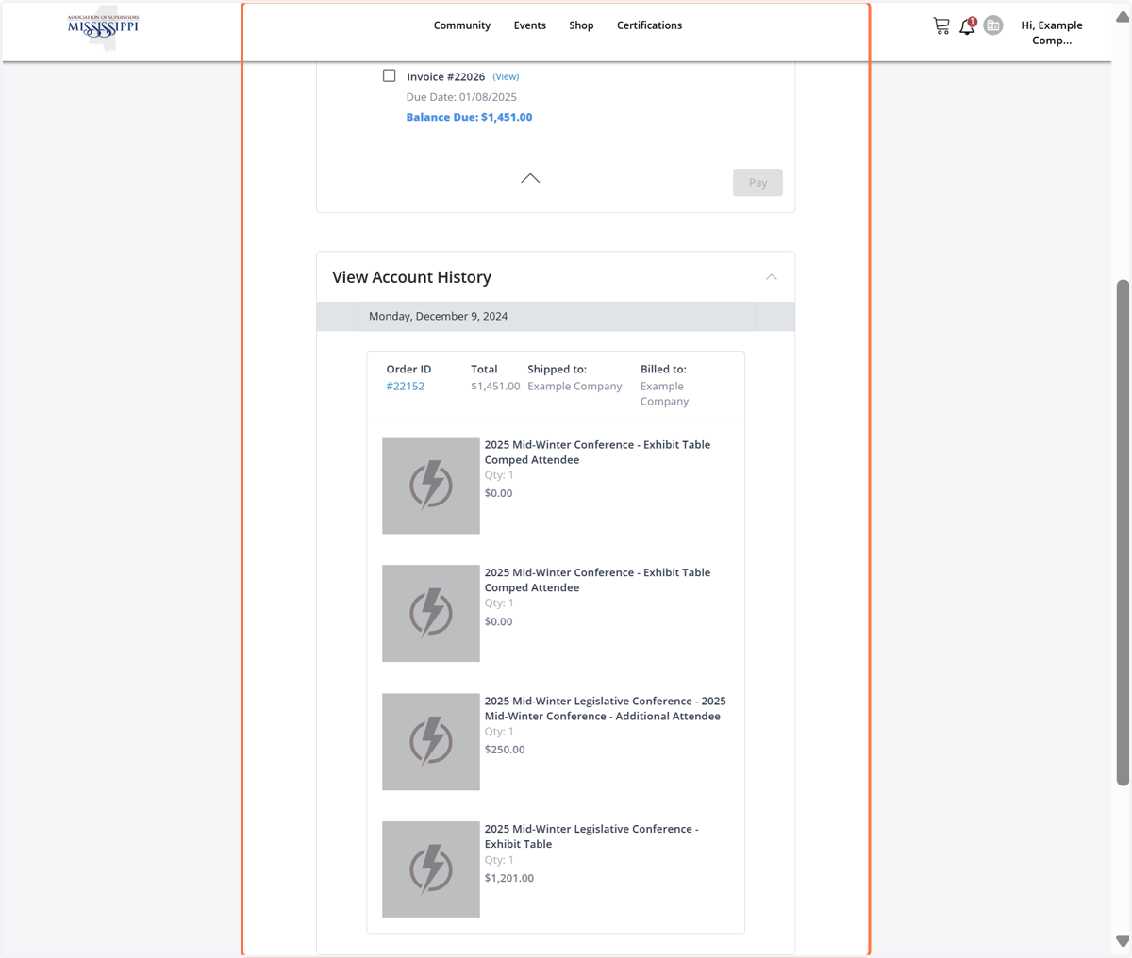
Task: Click the company profile avatar icon
Action: [992, 25]
